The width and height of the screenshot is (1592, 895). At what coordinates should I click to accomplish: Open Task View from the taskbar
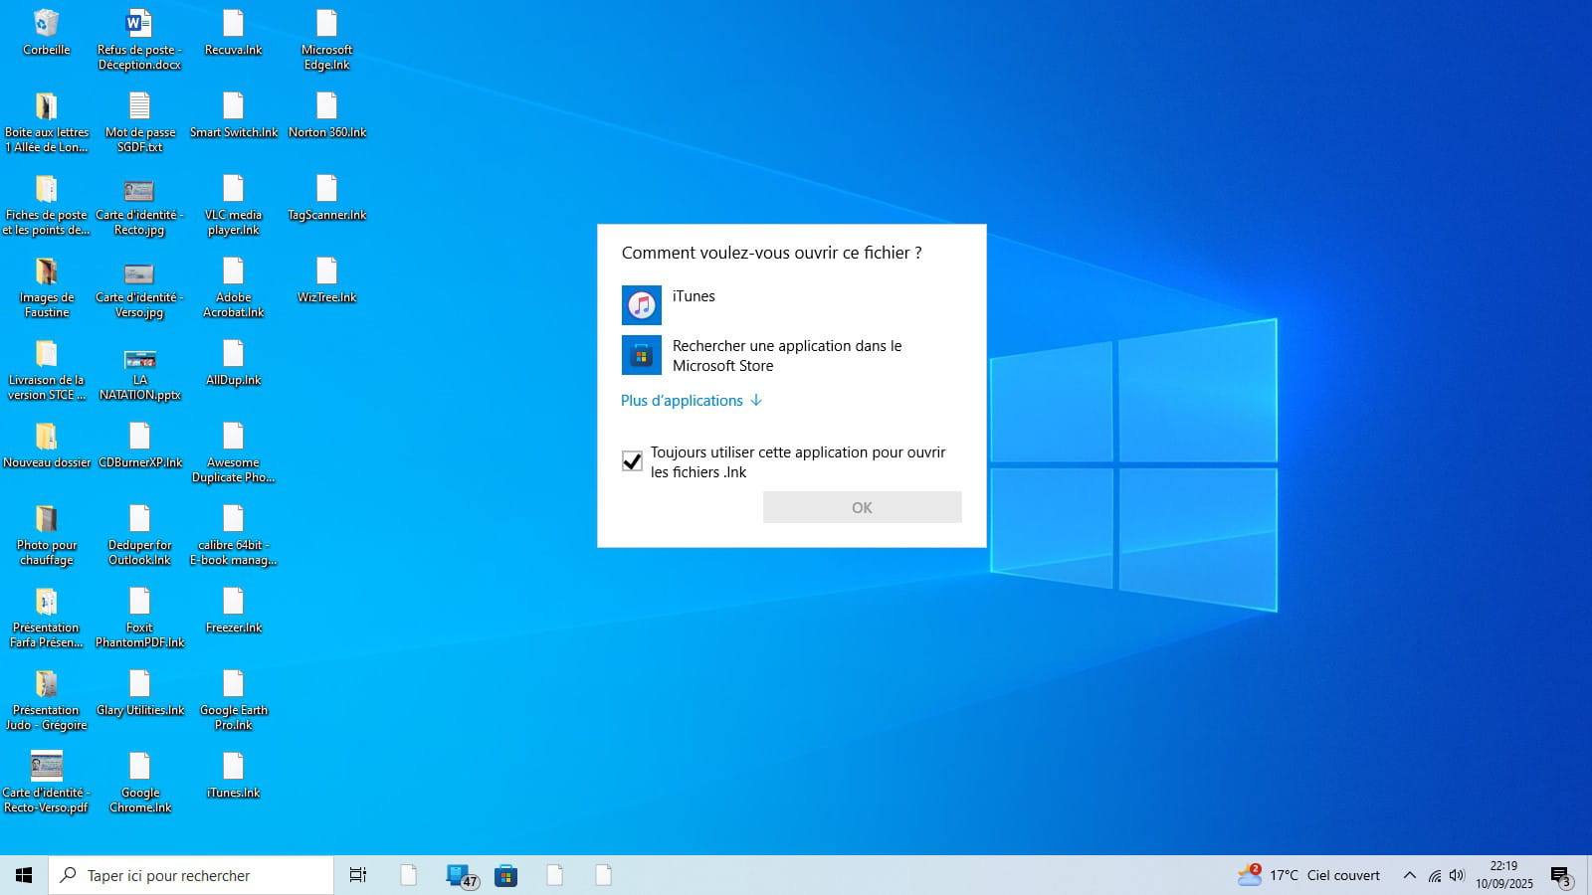tap(358, 875)
